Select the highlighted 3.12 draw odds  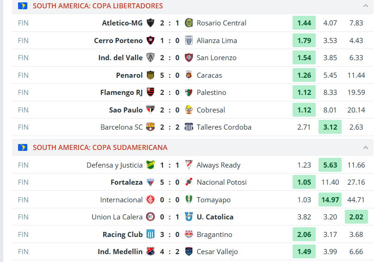330,127
